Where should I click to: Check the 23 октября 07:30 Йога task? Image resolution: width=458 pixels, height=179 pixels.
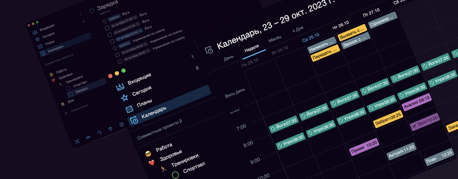pos(110,35)
